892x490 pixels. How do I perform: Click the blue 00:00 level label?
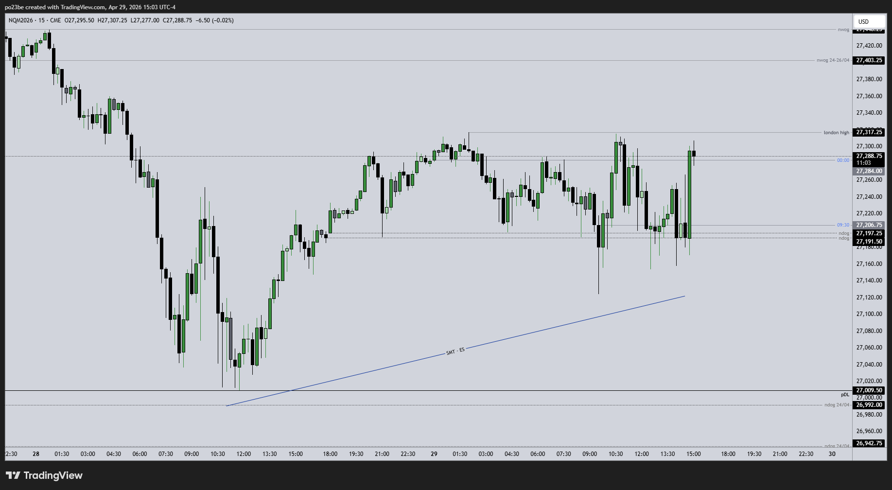pos(843,160)
